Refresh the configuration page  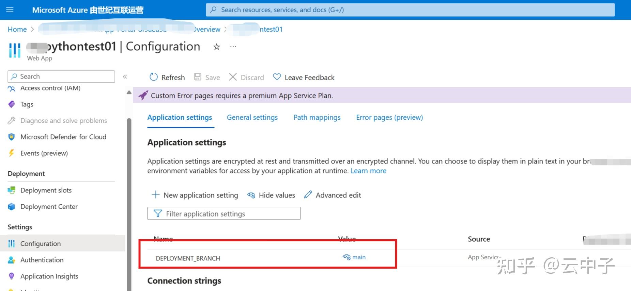tap(167, 78)
